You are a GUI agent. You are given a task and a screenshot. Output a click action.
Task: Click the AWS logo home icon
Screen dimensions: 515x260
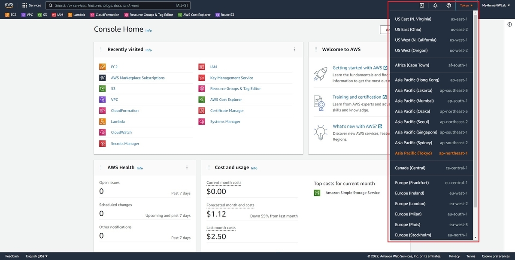[x=9, y=6]
